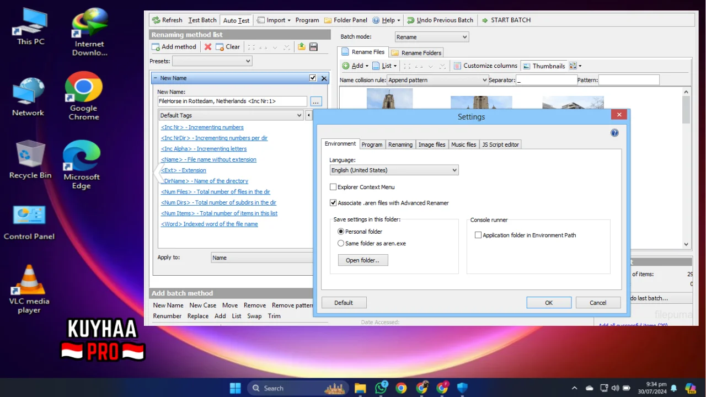The image size is (706, 397).
Task: Select the Environment tab in Settings
Action: point(340,144)
